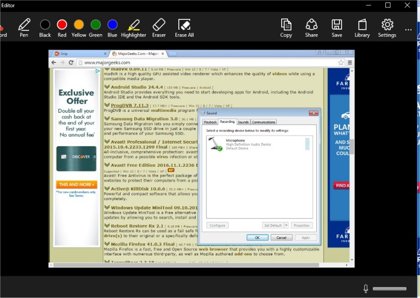
Task: Close the Sound dialog with red X
Action: 313,113
